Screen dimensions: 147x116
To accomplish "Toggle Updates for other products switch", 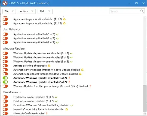I will [x=5, y=86].
